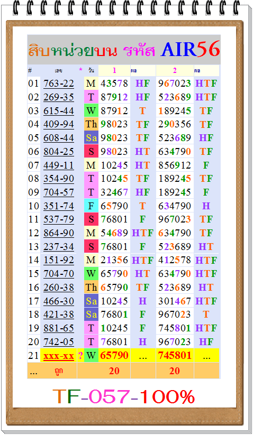This screenshot has width=253, height=435.
Task: Click the pink question mark in row 21
Action: 80,355
